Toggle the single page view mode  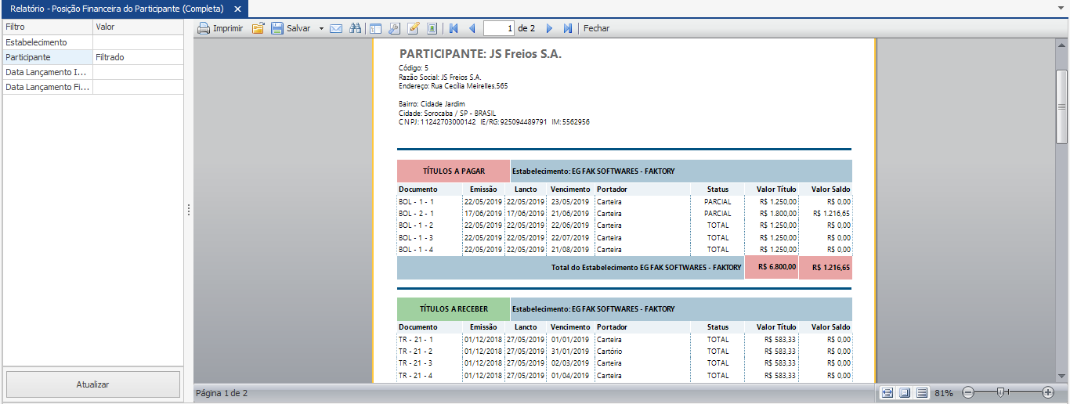click(905, 392)
